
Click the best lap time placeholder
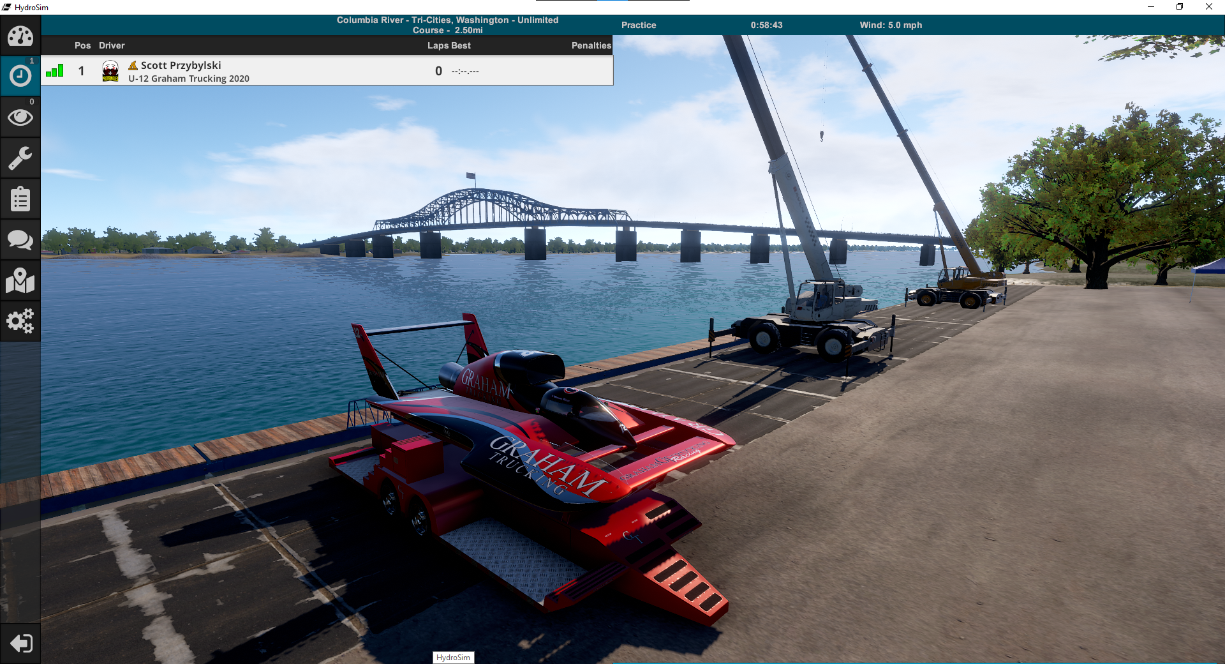click(x=465, y=71)
